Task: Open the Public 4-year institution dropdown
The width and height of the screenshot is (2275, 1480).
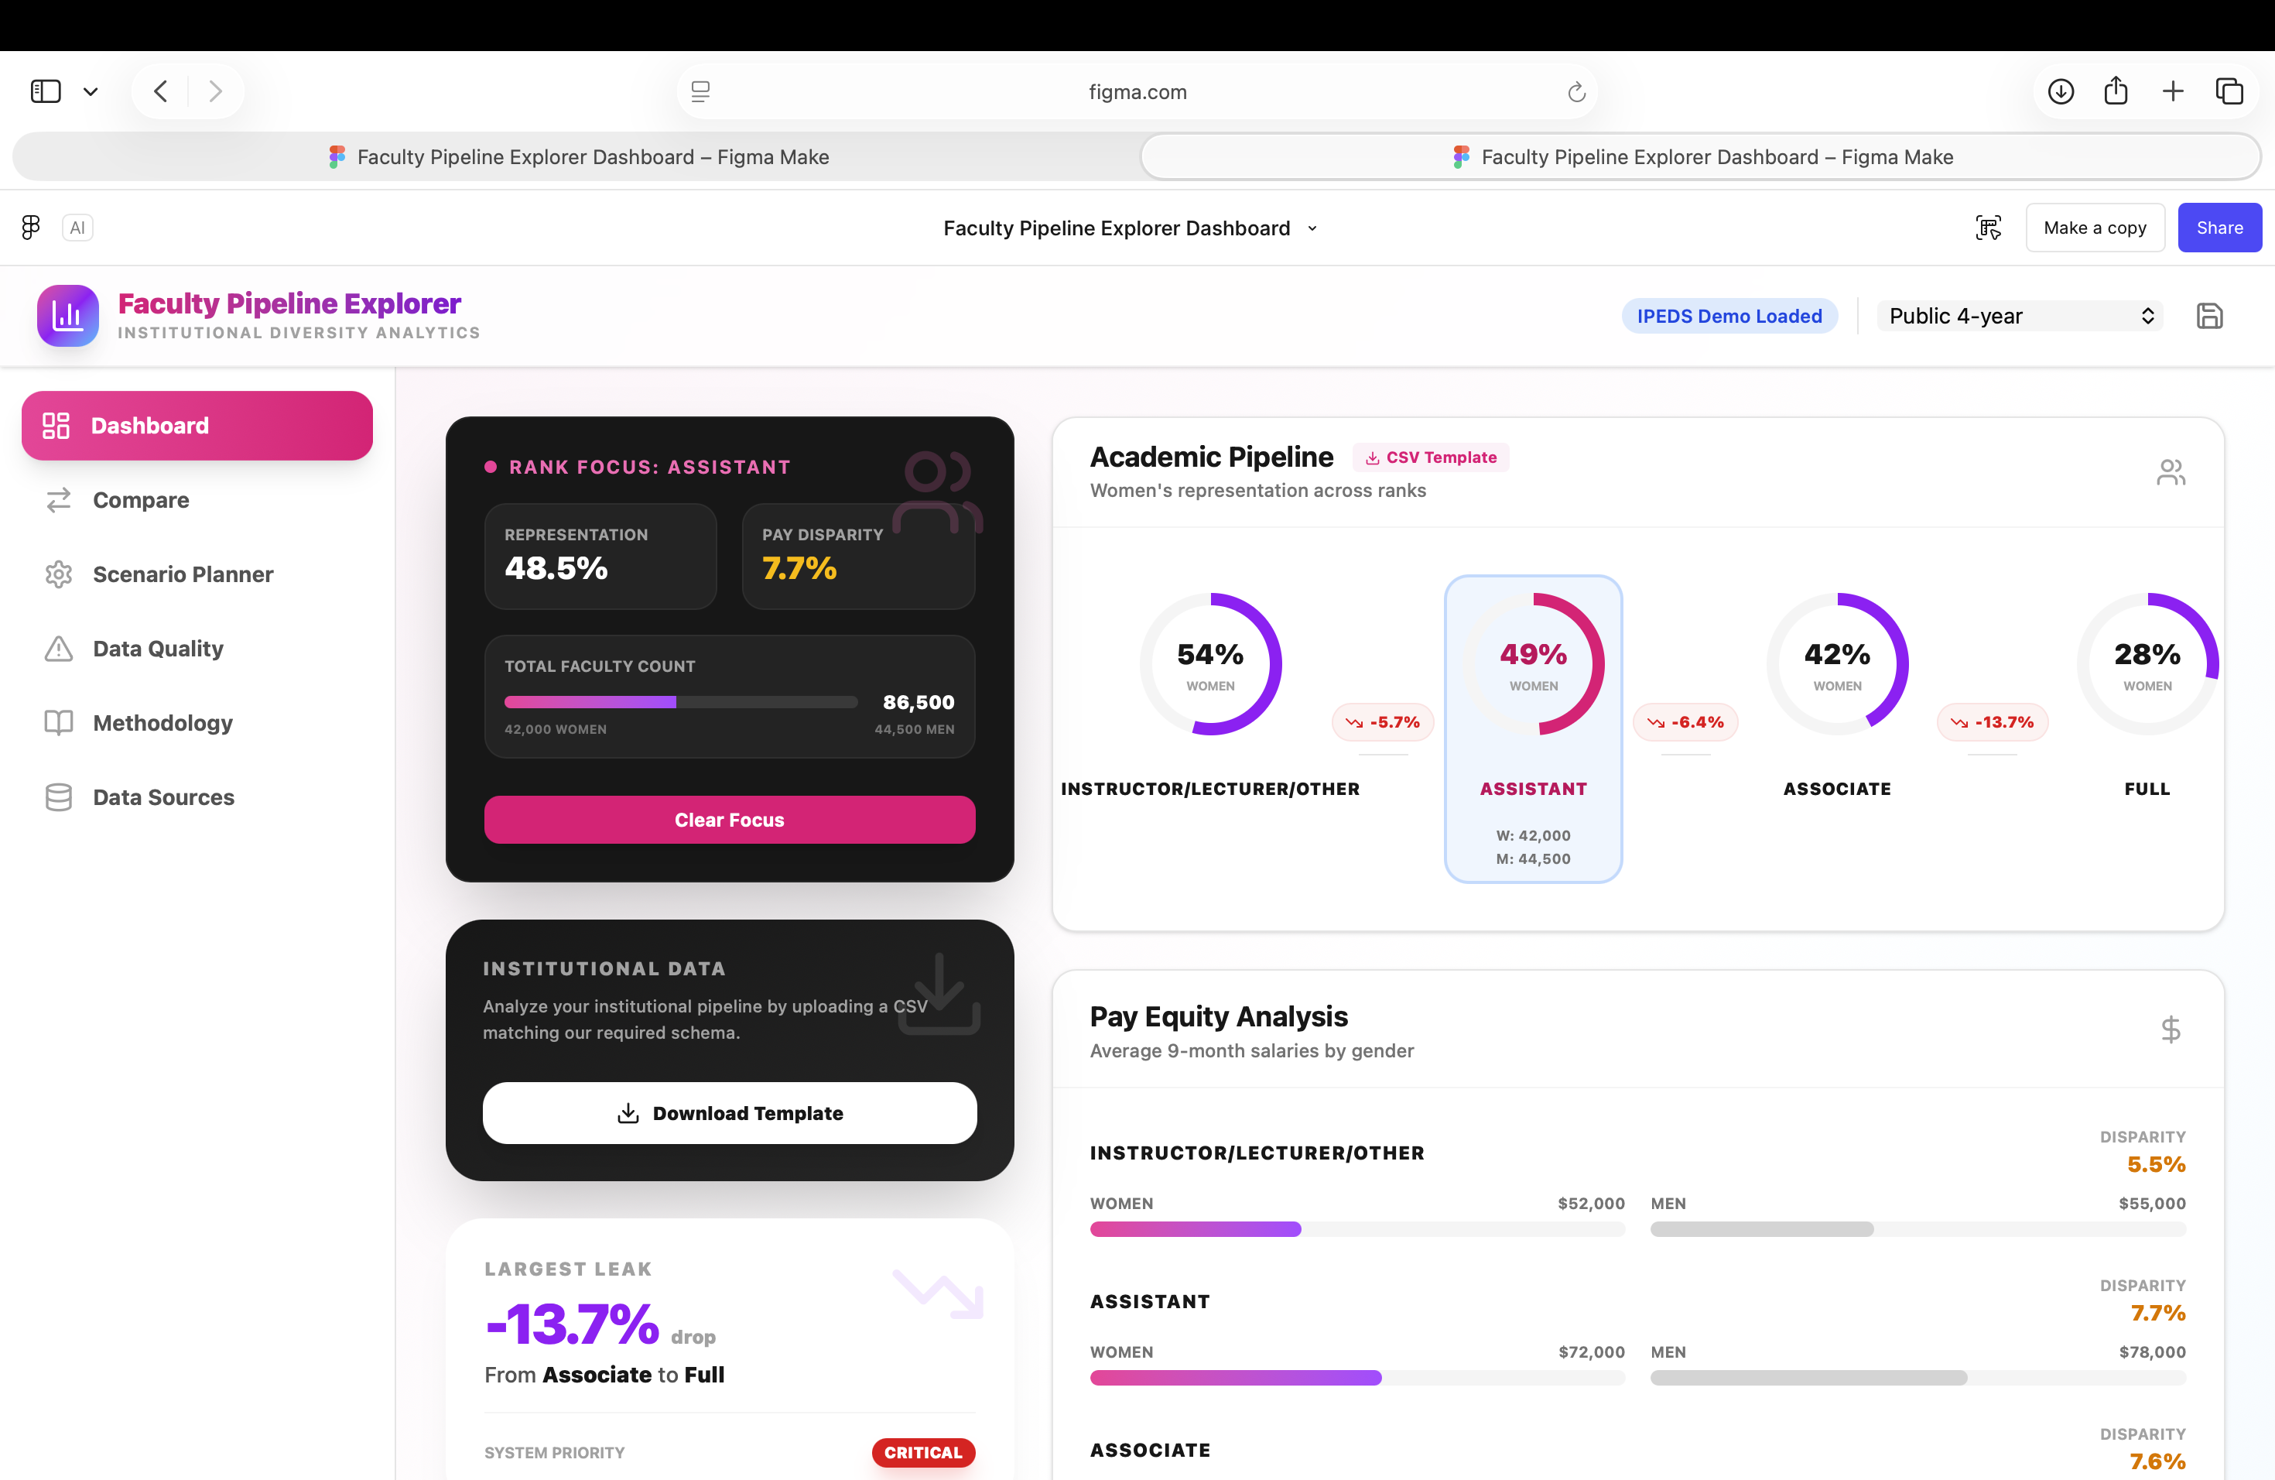Action: tap(2019, 316)
